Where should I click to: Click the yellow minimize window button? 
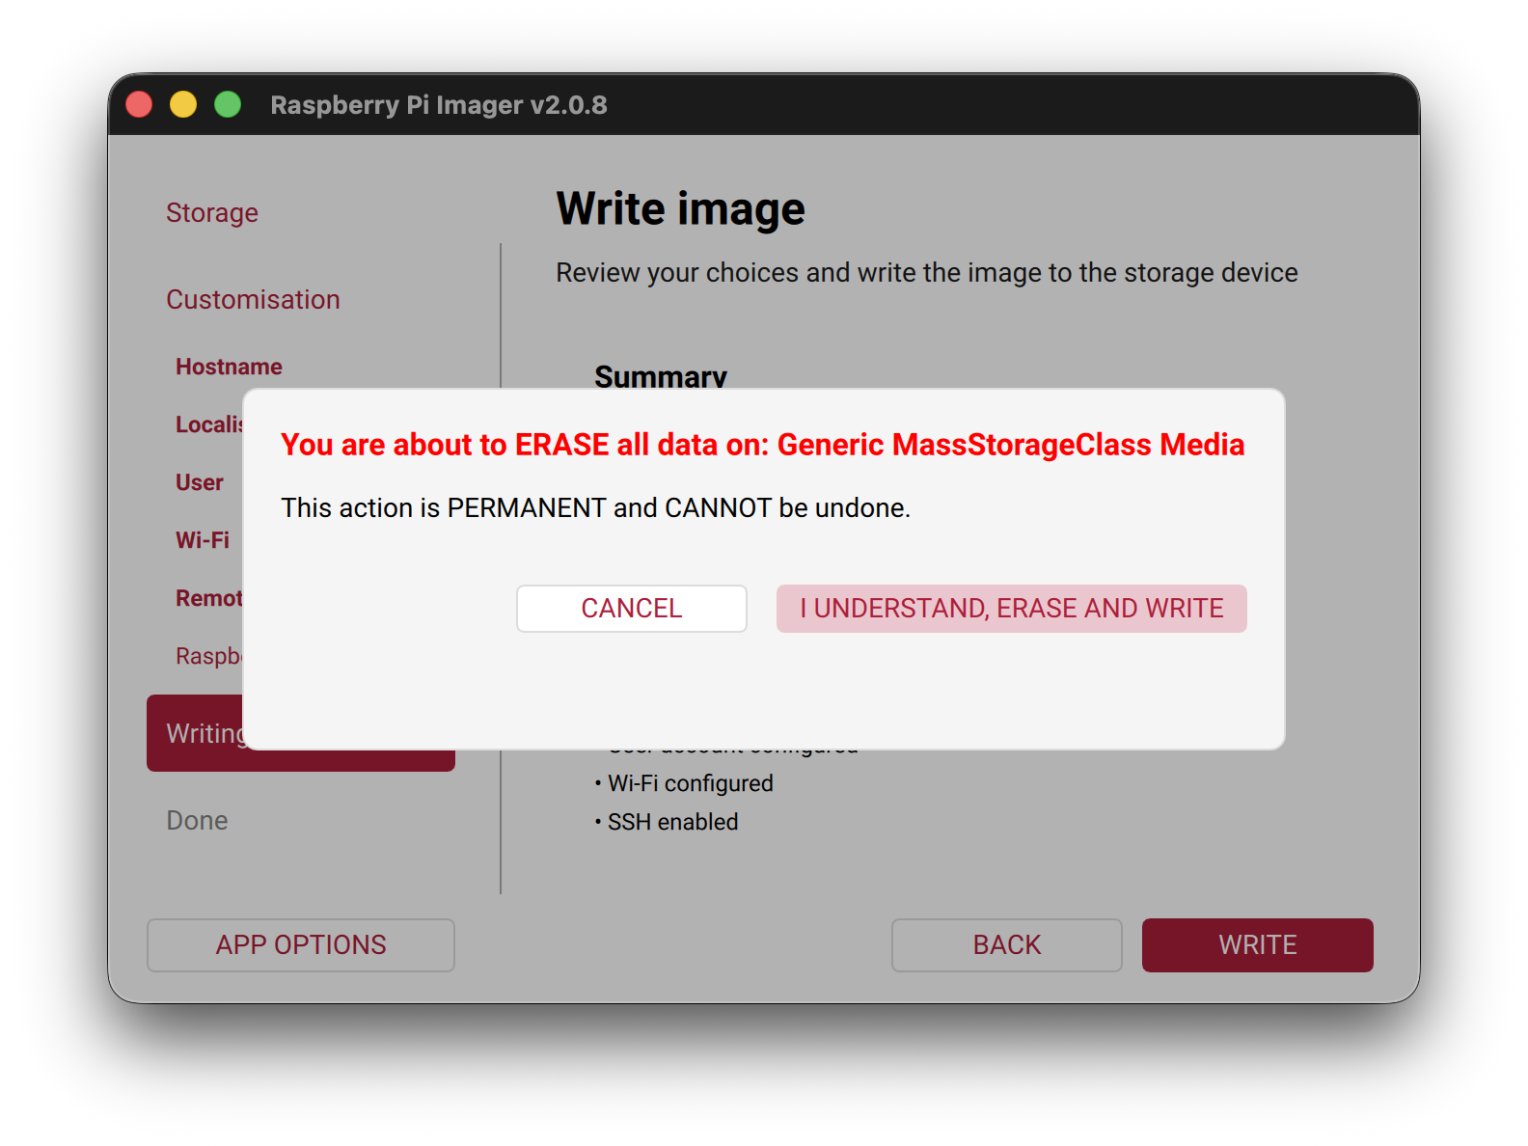pyautogui.click(x=183, y=104)
